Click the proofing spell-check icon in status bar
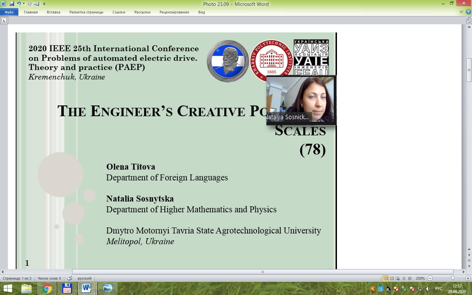 69,278
